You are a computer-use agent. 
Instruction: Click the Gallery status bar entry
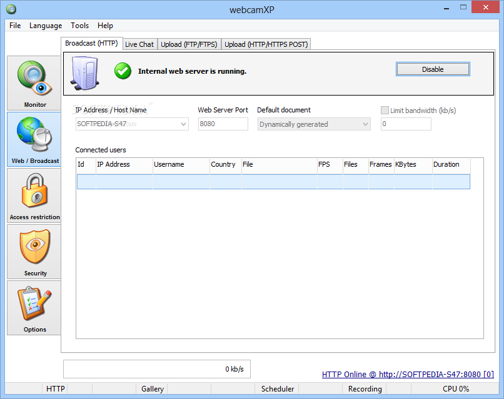[153, 389]
